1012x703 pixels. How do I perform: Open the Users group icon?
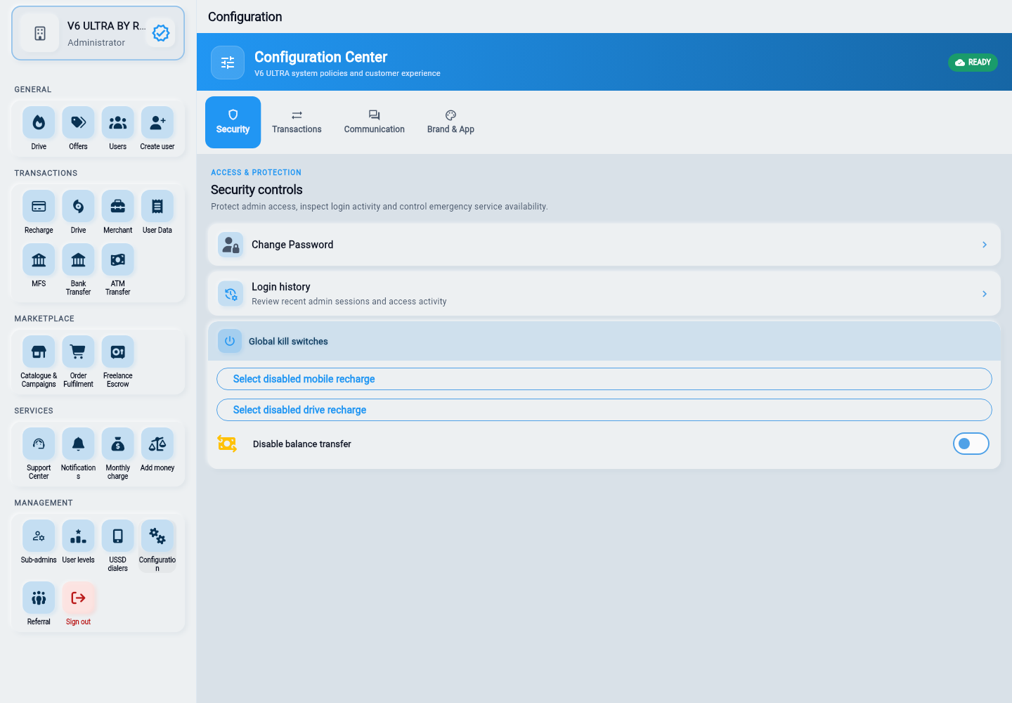pos(117,123)
